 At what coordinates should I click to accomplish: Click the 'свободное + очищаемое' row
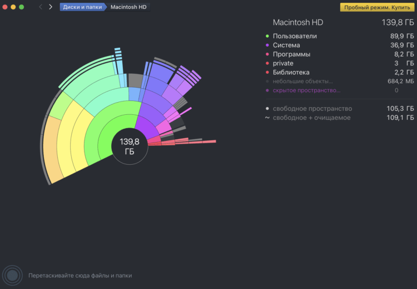pyautogui.click(x=340, y=118)
